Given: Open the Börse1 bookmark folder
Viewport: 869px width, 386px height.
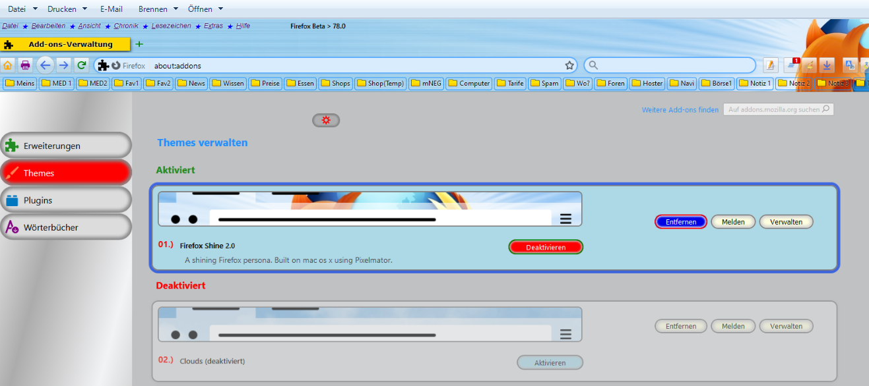Looking at the screenshot, I should 717,84.
